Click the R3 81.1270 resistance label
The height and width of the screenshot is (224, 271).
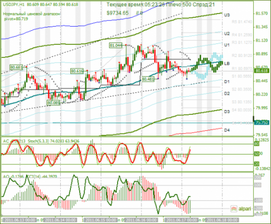point(242,42)
